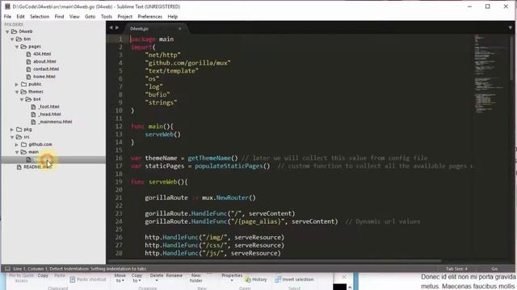Image resolution: width=517 pixels, height=290 pixels.
Task: Click the file icon beside about.html
Action: [x=28, y=61]
